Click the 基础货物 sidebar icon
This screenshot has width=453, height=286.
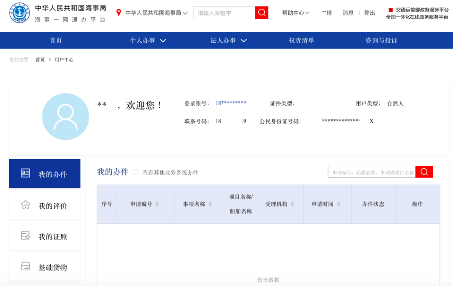pyautogui.click(x=26, y=266)
